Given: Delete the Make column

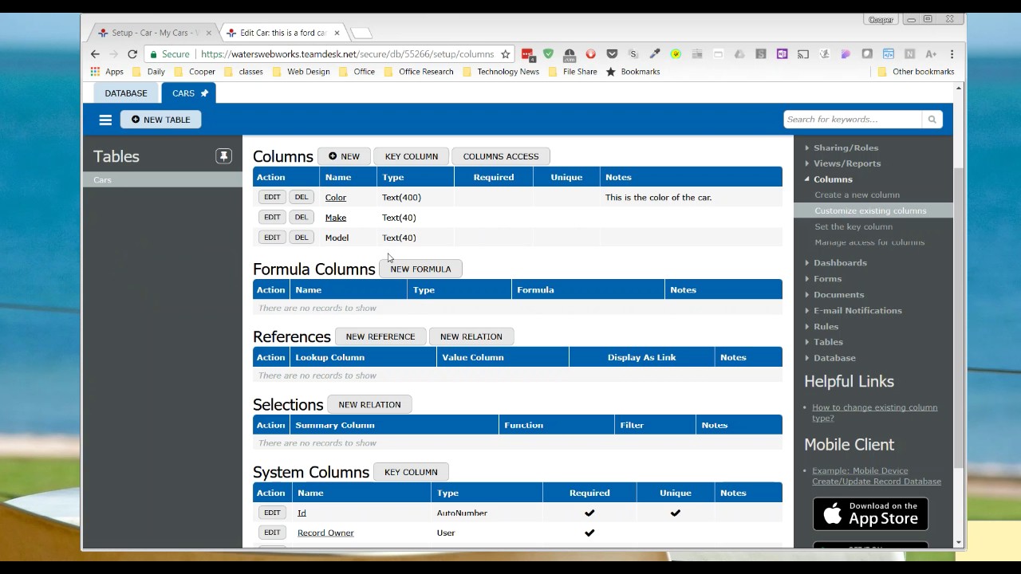Looking at the screenshot, I should [x=301, y=217].
